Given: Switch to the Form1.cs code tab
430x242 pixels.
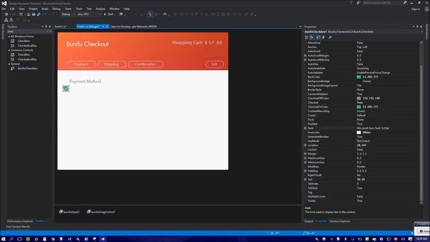Looking at the screenshot, I should (x=60, y=27).
